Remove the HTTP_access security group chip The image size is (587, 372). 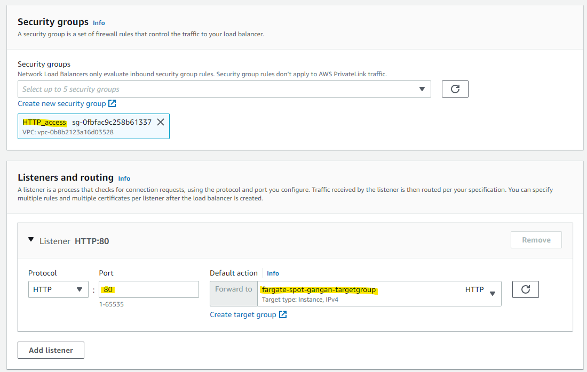(161, 122)
